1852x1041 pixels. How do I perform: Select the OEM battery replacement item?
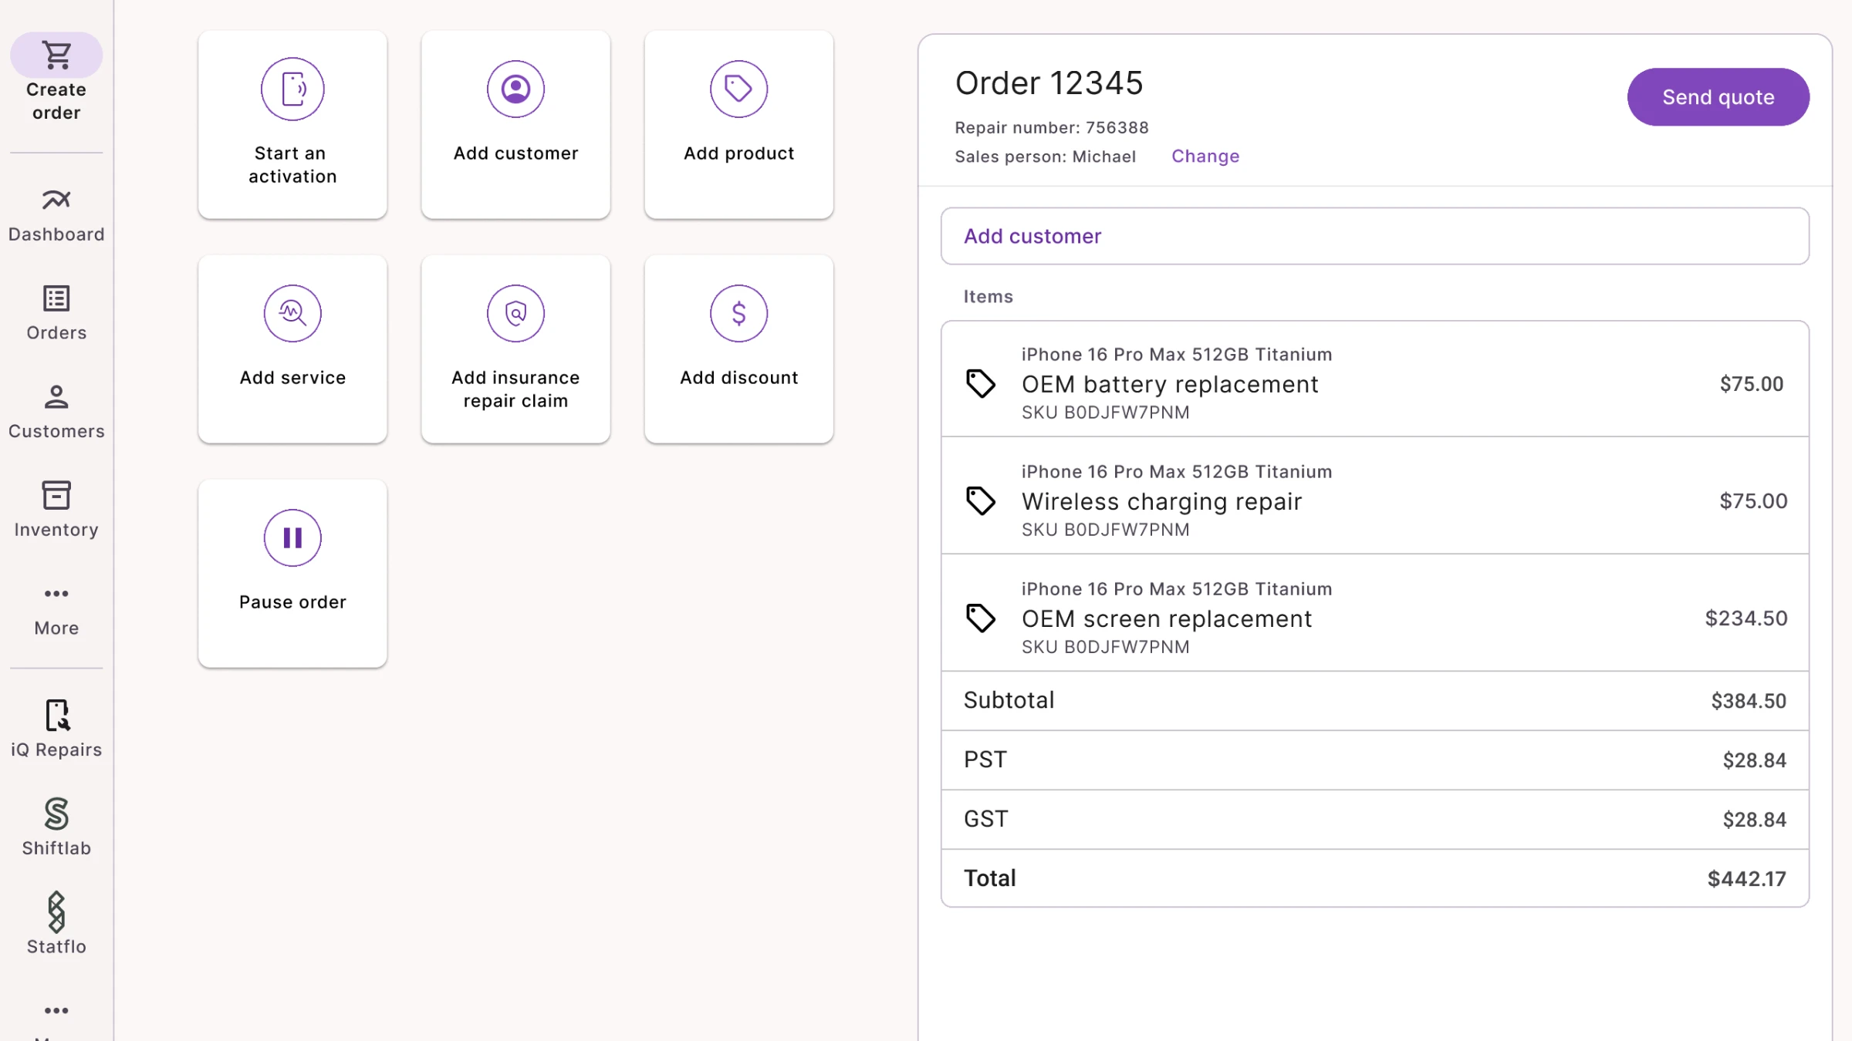click(1374, 379)
